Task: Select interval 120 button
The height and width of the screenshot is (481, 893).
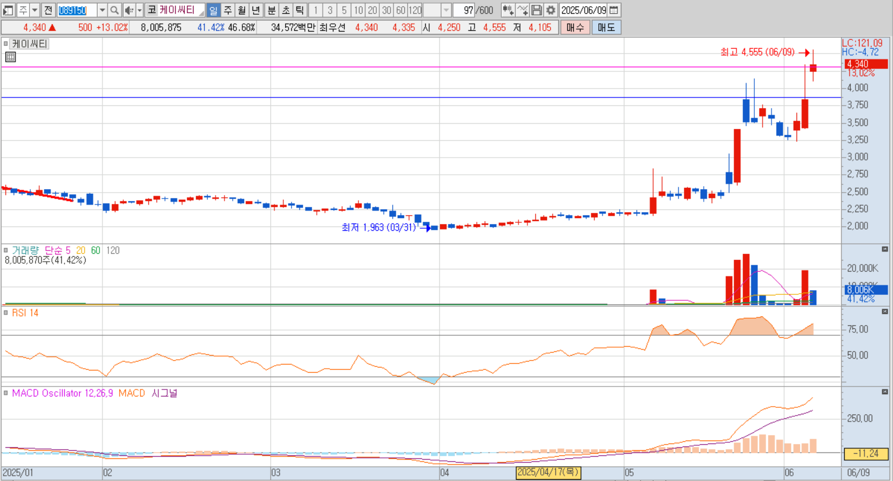Action: click(x=415, y=10)
